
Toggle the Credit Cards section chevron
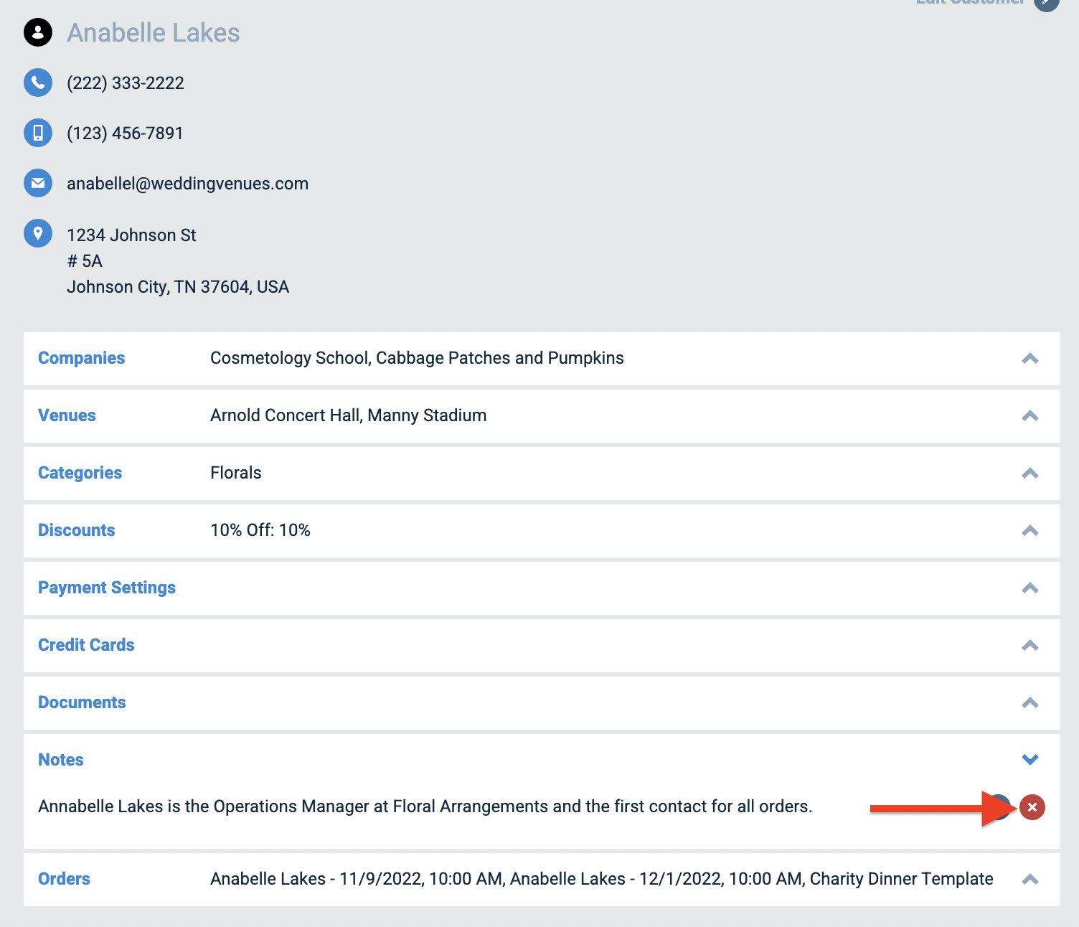1030,645
